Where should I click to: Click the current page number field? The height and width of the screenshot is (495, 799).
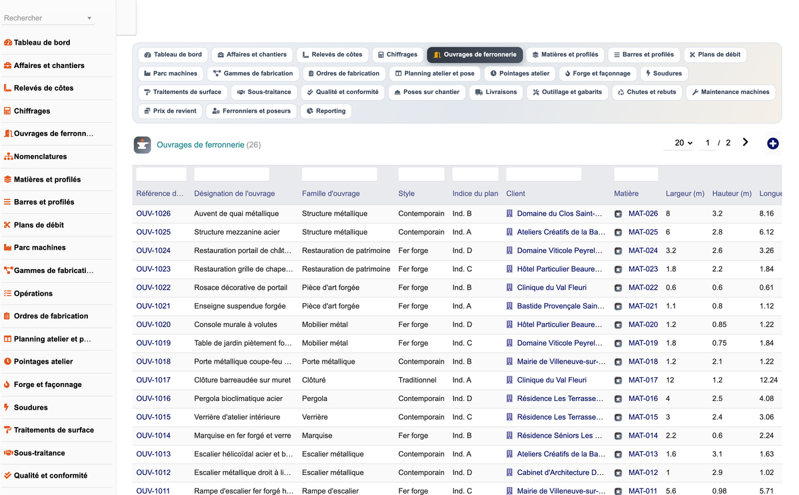[x=707, y=143]
